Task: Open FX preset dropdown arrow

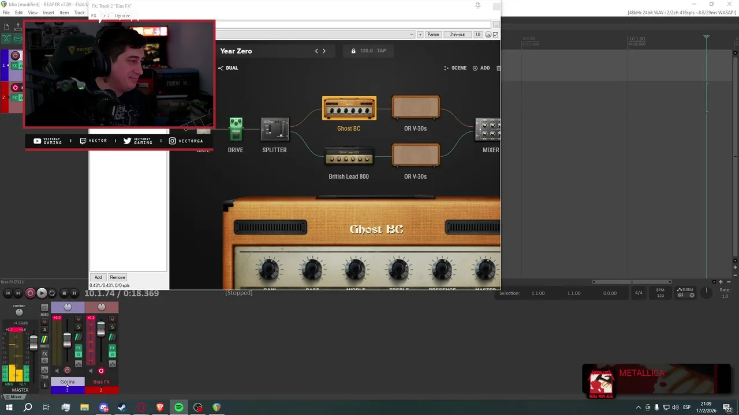Action: click(412, 35)
